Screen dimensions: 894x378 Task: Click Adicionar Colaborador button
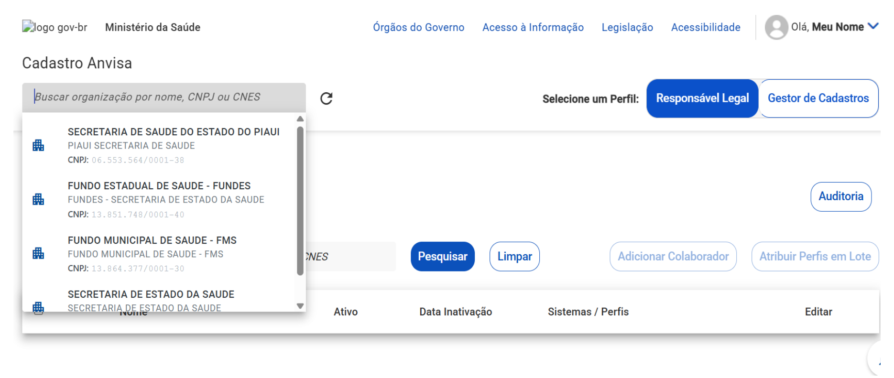click(x=673, y=257)
